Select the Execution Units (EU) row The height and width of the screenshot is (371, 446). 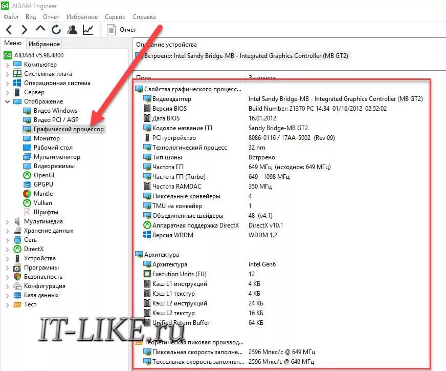tap(199, 274)
